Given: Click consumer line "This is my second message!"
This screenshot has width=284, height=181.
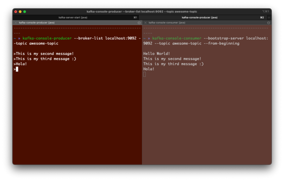Looking at the screenshot, I should pyautogui.click(x=172, y=59).
